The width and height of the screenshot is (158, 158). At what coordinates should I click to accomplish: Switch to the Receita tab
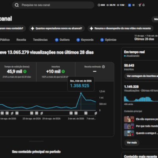[x=21, y=40]
